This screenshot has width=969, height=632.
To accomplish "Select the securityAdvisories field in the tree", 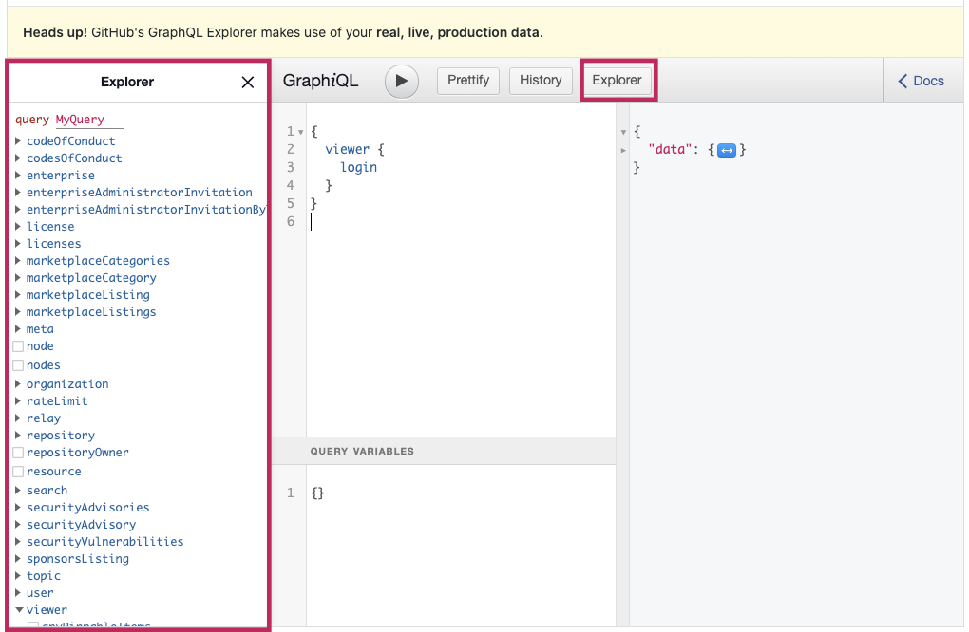I will [87, 507].
